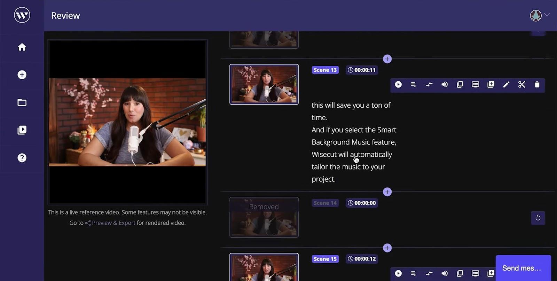Viewport: 557px width, 281px height.
Task: Cut Scene 13 with the scissors icon
Action: click(x=521, y=84)
